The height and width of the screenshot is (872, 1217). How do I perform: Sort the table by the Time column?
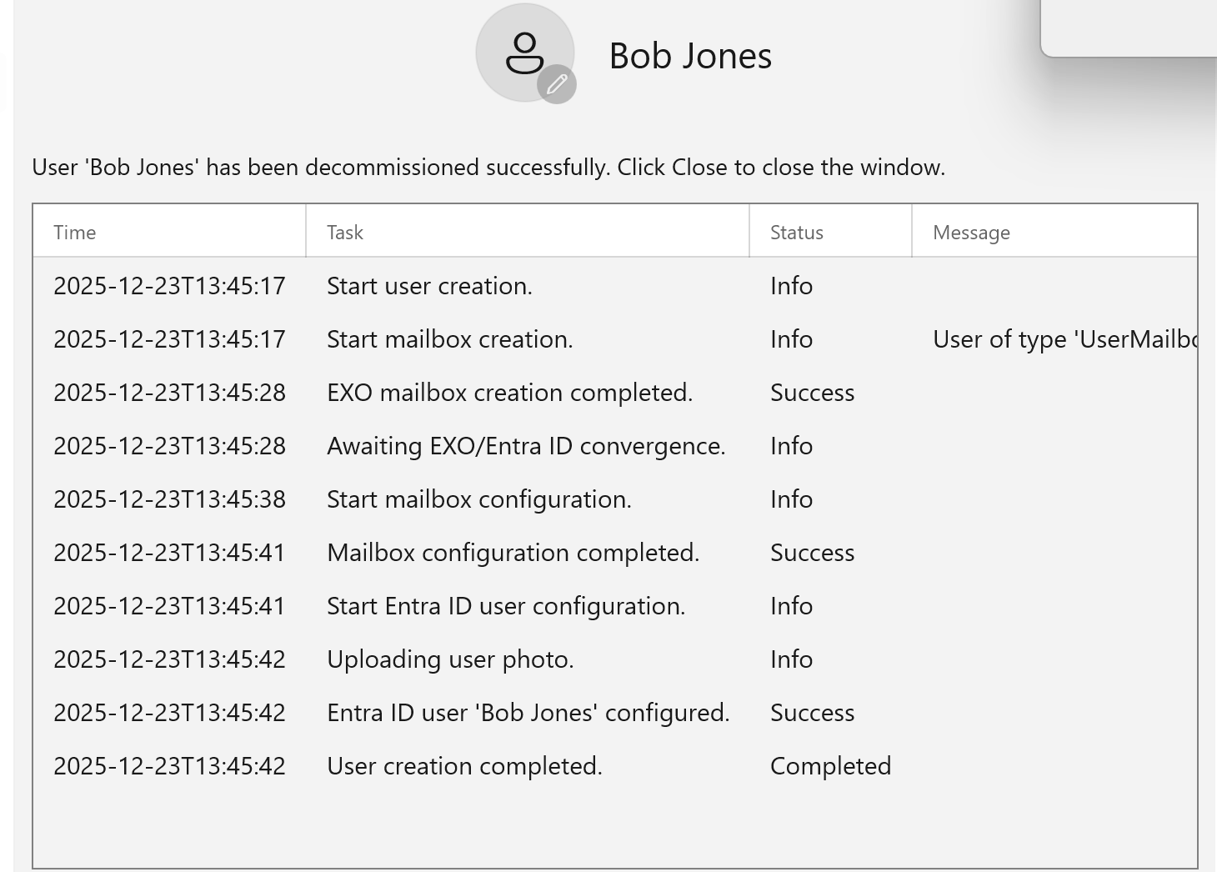74,232
